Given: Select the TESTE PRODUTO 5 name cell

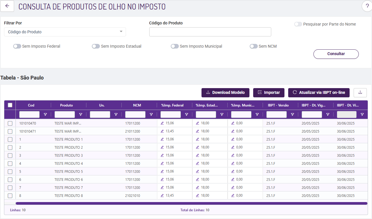Looking at the screenshot, I should [69, 171].
